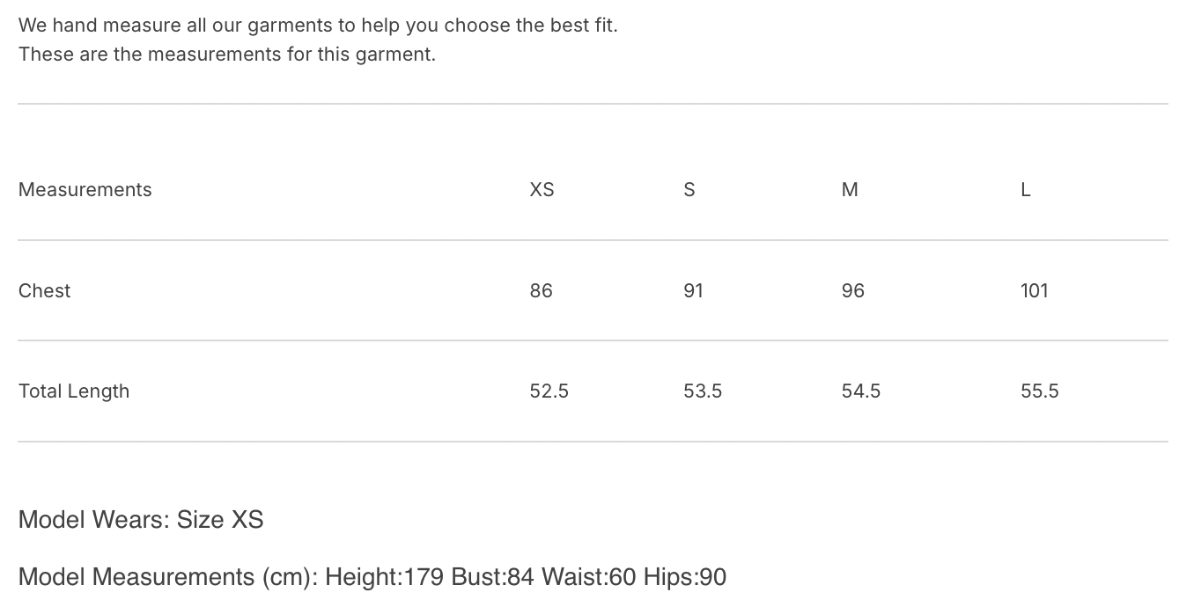1194x607 pixels.
Task: Select the S chest value 91
Action: click(x=694, y=290)
